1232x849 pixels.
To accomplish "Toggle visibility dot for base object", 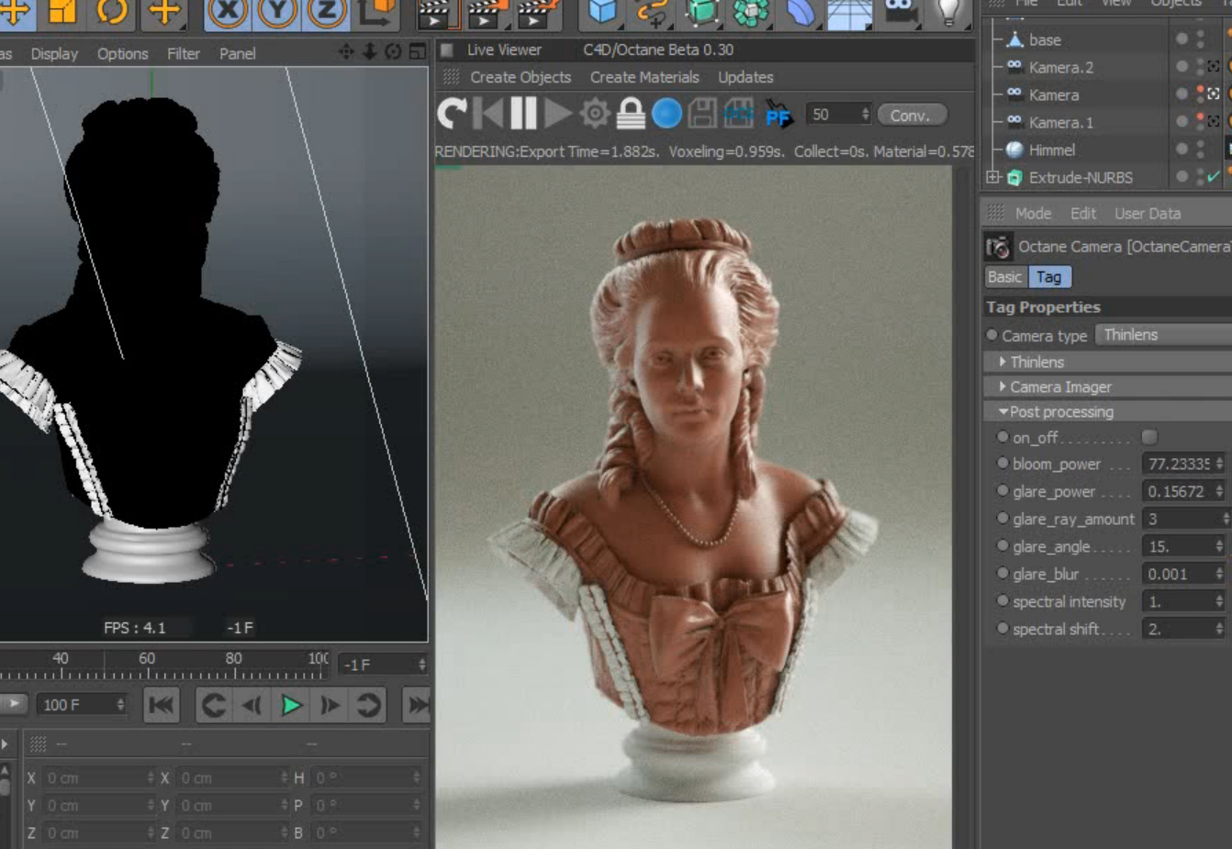I will [x=1182, y=39].
